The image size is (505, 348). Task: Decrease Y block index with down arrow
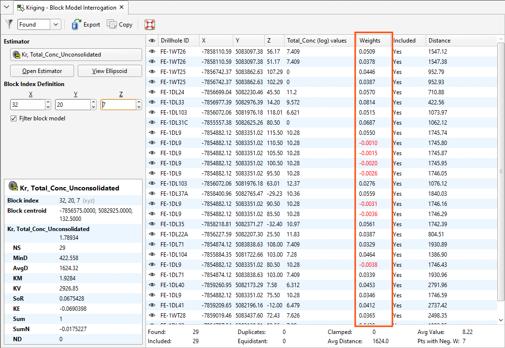coord(93,107)
